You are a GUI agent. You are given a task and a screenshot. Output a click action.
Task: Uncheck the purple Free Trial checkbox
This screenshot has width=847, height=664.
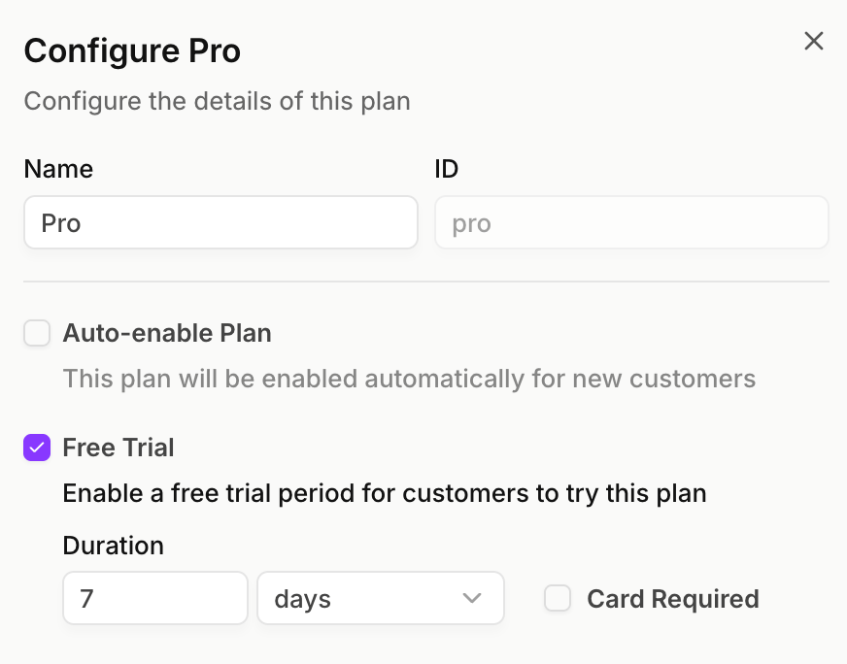coord(37,448)
